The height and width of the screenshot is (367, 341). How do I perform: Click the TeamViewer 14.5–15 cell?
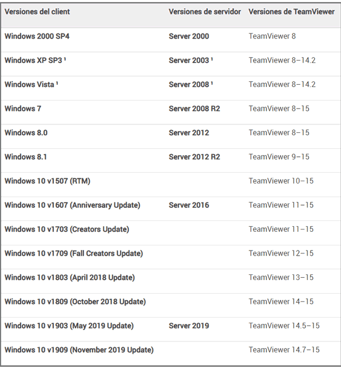284,326
